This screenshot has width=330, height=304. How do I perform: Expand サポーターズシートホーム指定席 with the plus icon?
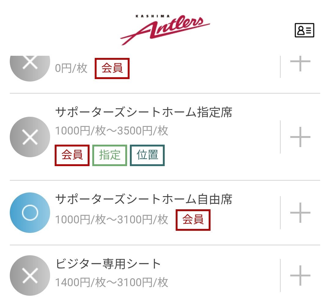pos(300,137)
